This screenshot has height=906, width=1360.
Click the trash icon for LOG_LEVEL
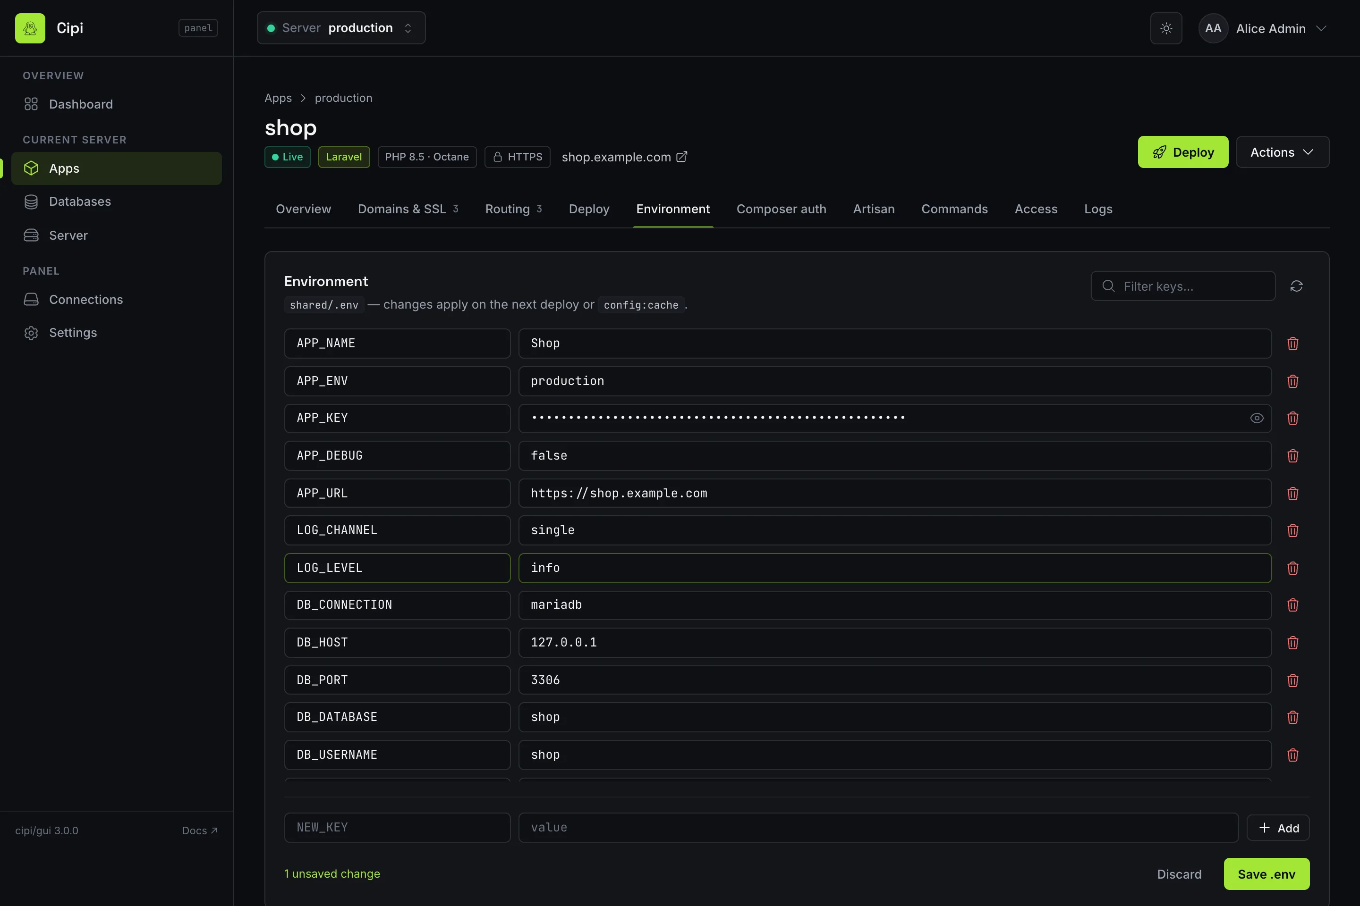click(x=1293, y=568)
